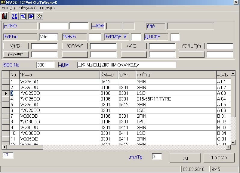The image size is (240, 173).
Task: Click the SEC No field showing 380
Action: pos(45,65)
